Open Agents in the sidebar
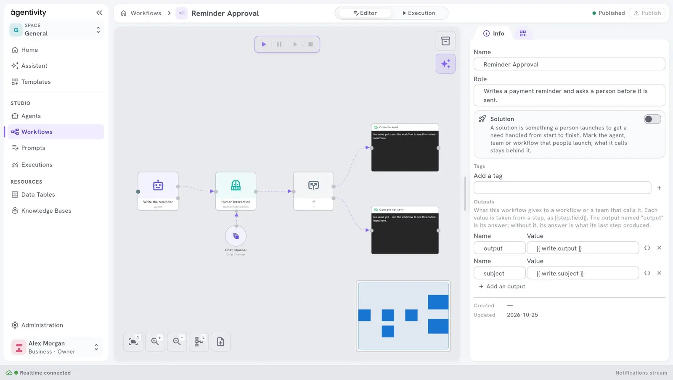The height and width of the screenshot is (380, 673). pyautogui.click(x=56, y=116)
